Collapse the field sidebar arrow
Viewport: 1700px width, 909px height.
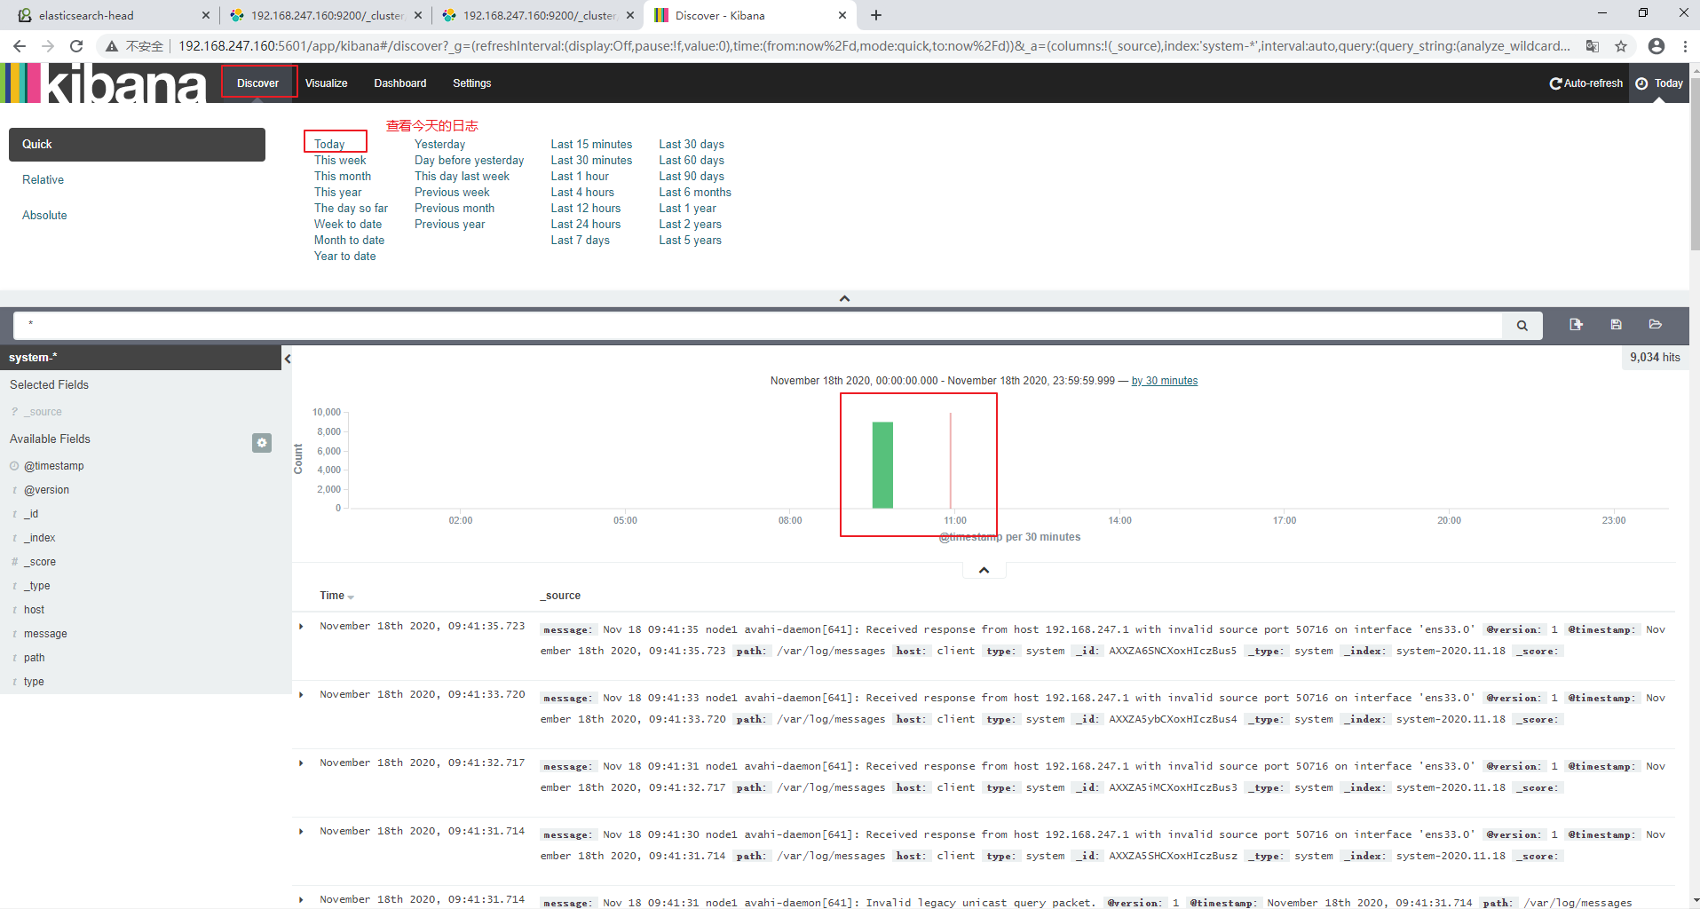[x=288, y=359]
